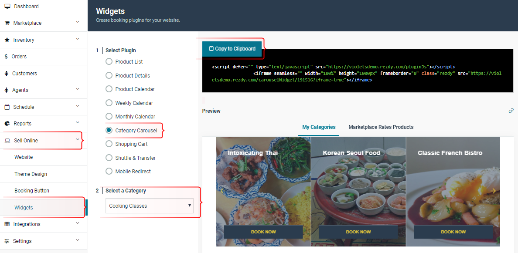The image size is (518, 253).
Task: Select the Mobile Redirect plugin radio
Action: coord(109,171)
